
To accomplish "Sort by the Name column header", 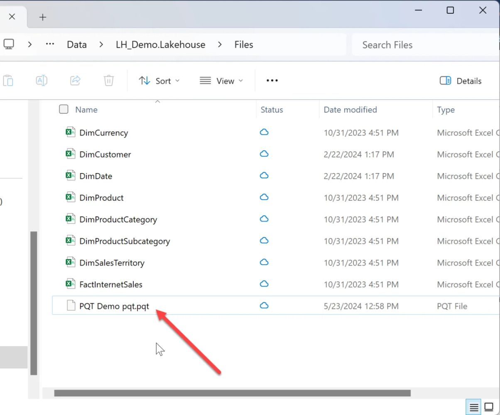I will point(86,110).
